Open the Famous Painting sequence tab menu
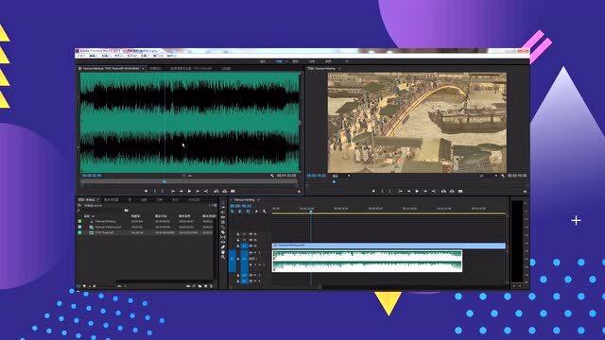 coord(258,200)
